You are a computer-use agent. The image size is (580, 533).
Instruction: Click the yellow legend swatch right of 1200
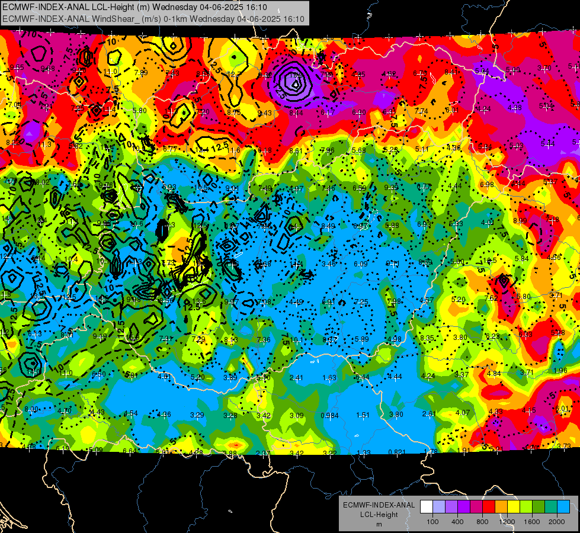click(514, 507)
